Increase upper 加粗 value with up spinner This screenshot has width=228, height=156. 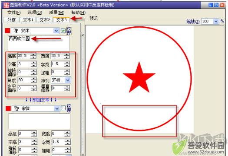click(x=67, y=70)
